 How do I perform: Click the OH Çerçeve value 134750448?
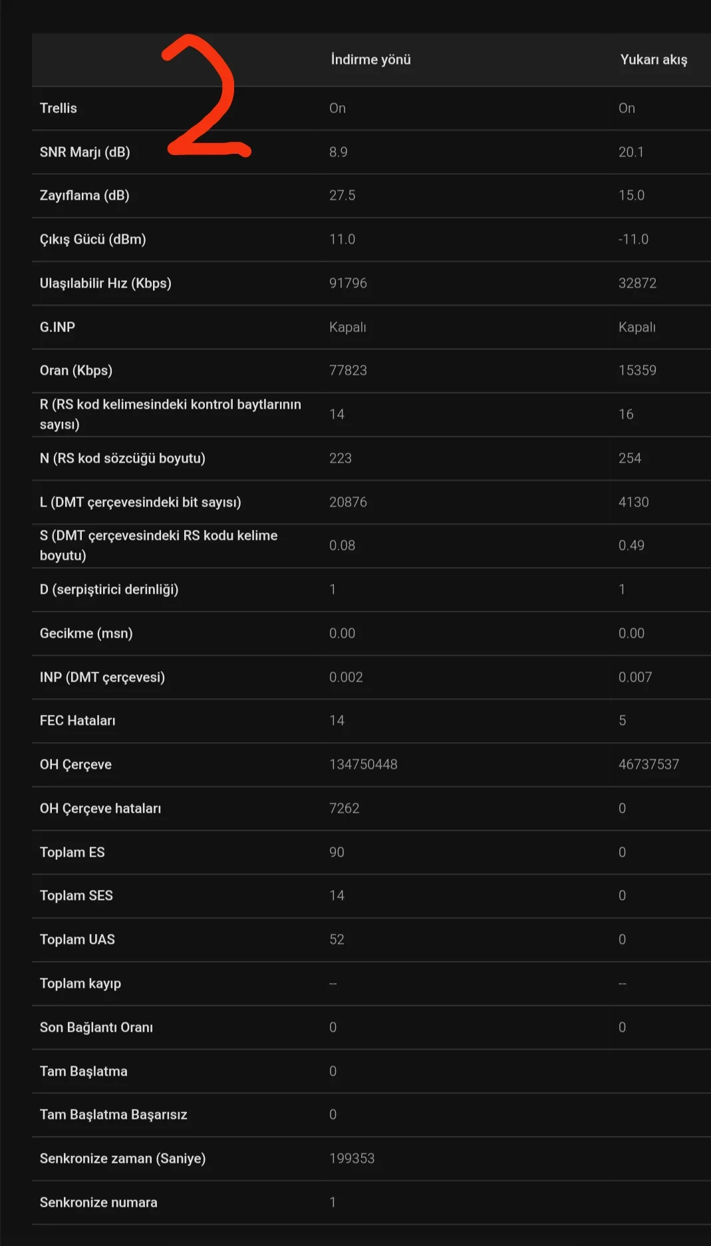tap(363, 765)
